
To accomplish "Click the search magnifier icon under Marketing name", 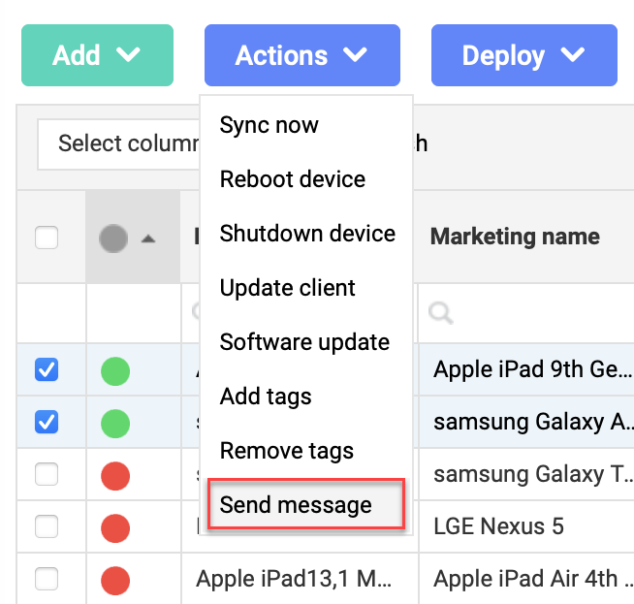I will click(x=441, y=312).
